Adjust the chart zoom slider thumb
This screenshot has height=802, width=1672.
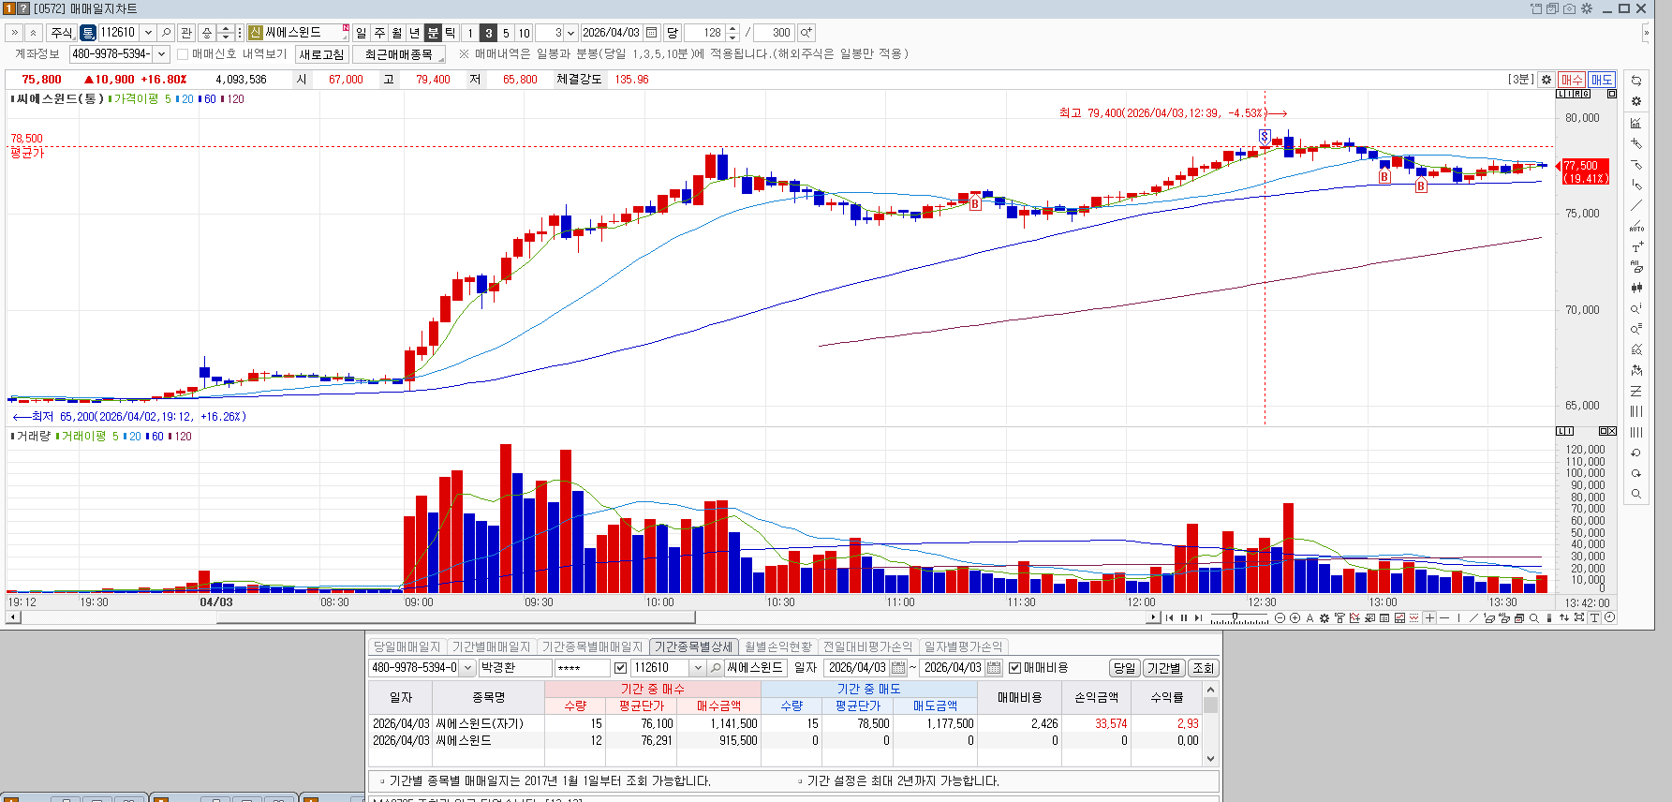(x=1236, y=617)
